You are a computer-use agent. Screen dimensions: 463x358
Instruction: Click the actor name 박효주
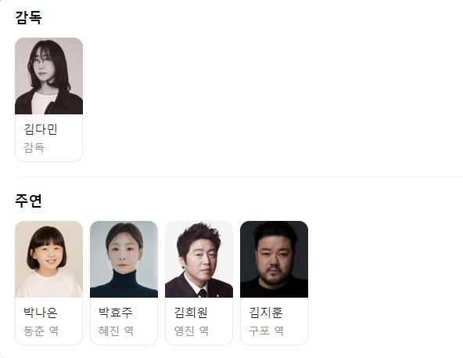(116, 313)
